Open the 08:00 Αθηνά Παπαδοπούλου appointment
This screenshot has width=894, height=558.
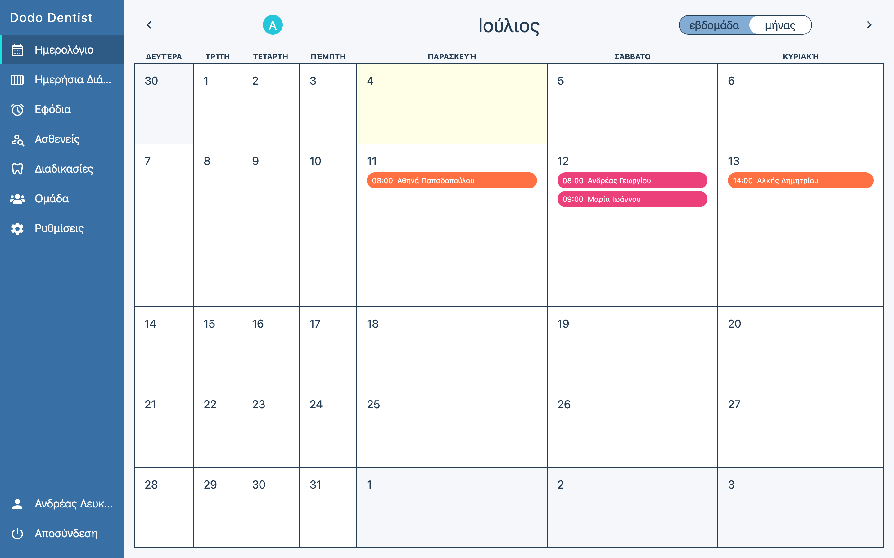coord(451,180)
